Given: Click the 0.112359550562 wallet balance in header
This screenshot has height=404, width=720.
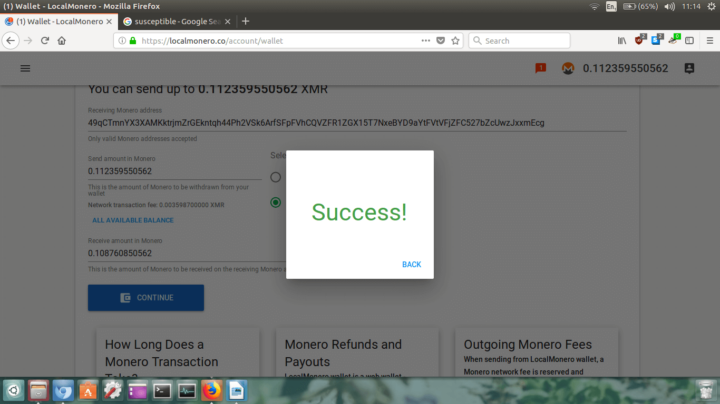Looking at the screenshot, I should (x=625, y=68).
